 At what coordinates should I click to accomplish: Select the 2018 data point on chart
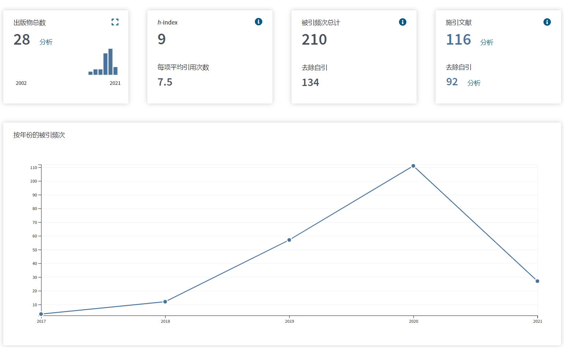tap(165, 302)
